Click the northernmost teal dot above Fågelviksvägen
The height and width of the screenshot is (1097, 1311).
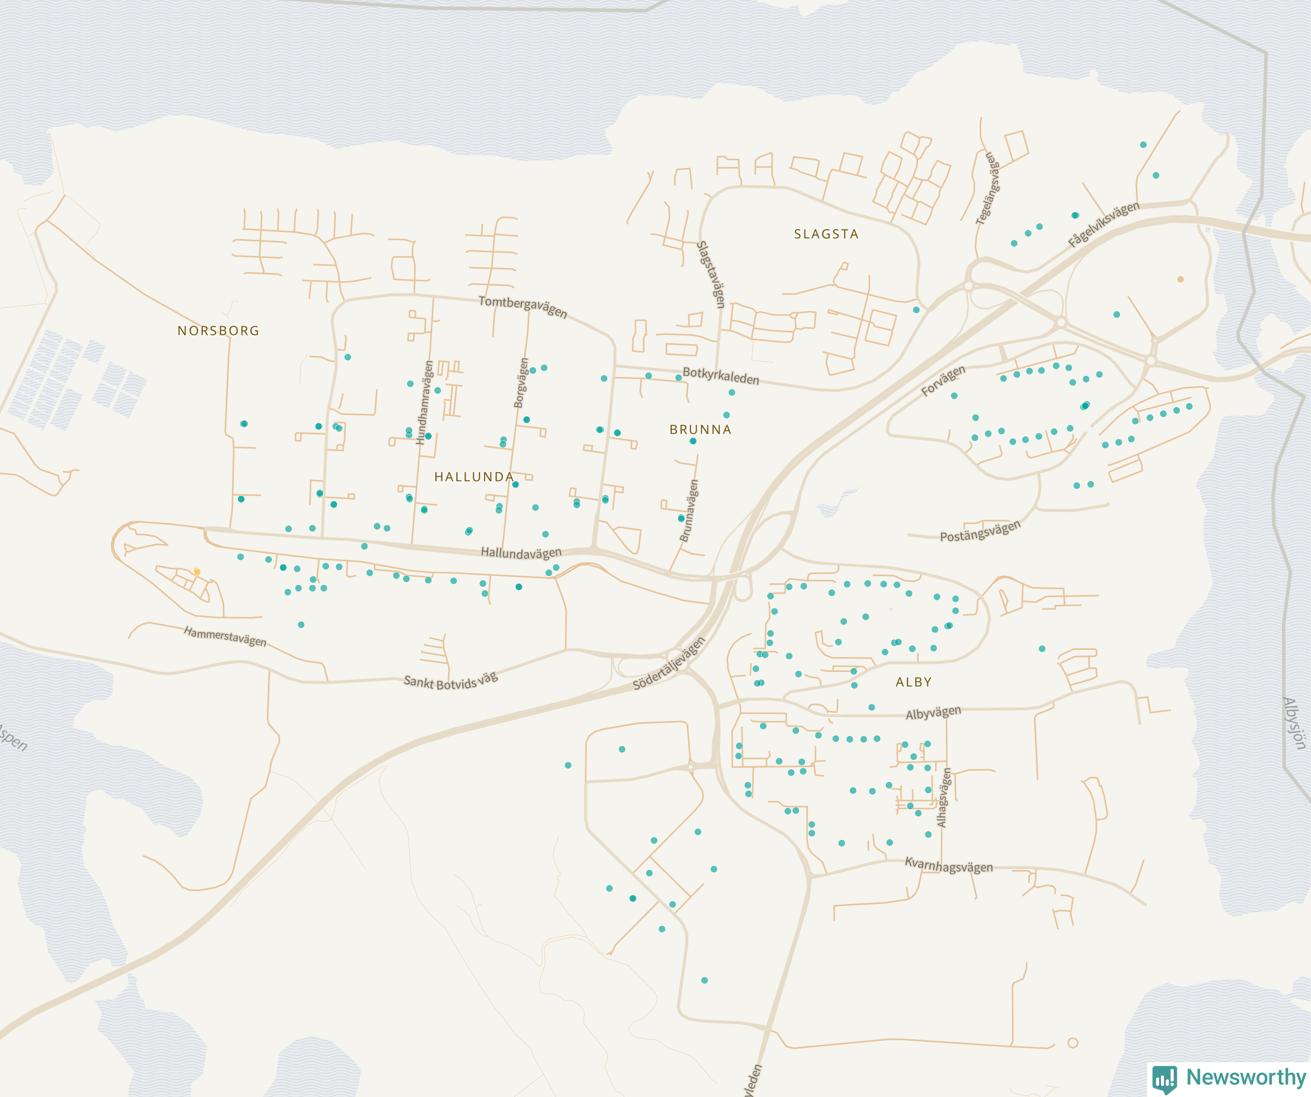click(1143, 145)
